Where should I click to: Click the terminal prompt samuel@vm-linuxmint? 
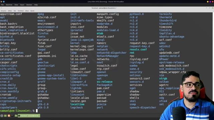15,111
